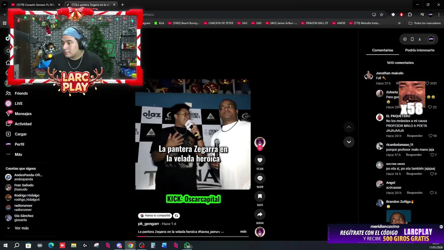Viewport: 444px width, 250px height.
Task: Bookmark this page with the star
Action: pyautogui.click(x=382, y=15)
